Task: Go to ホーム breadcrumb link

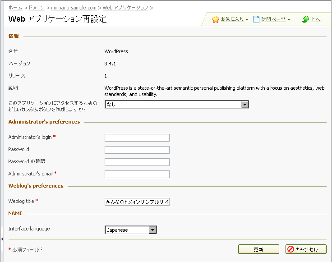Action: point(15,8)
